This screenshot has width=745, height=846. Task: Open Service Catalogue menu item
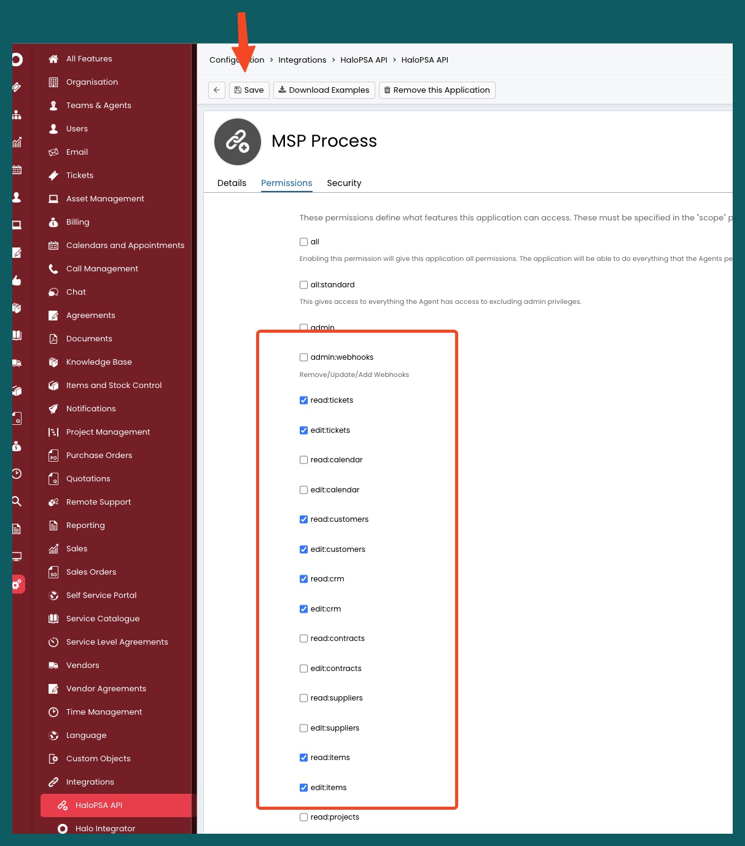[x=103, y=619]
